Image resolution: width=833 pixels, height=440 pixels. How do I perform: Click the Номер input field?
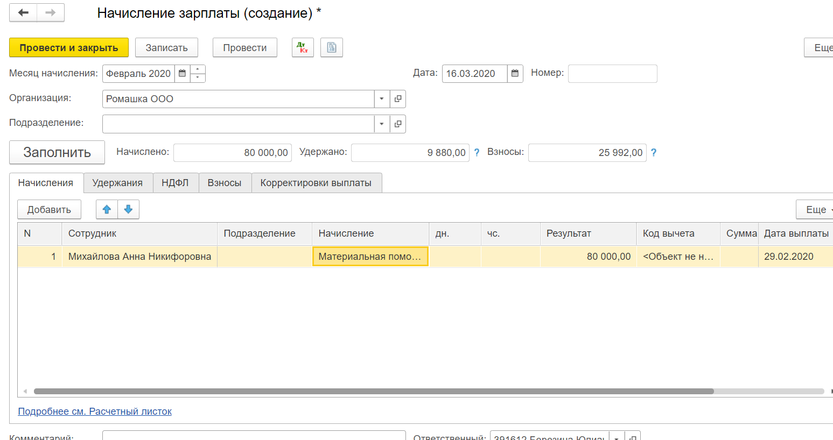click(612, 74)
